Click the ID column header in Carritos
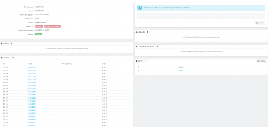Screen dimensions: 268x127 (4, 64)
